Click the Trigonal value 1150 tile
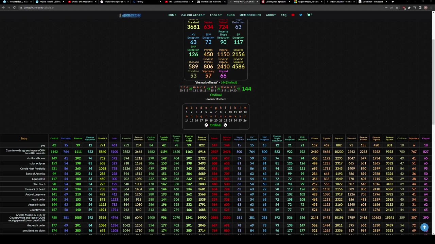The image size is (435, 244). 223,54
